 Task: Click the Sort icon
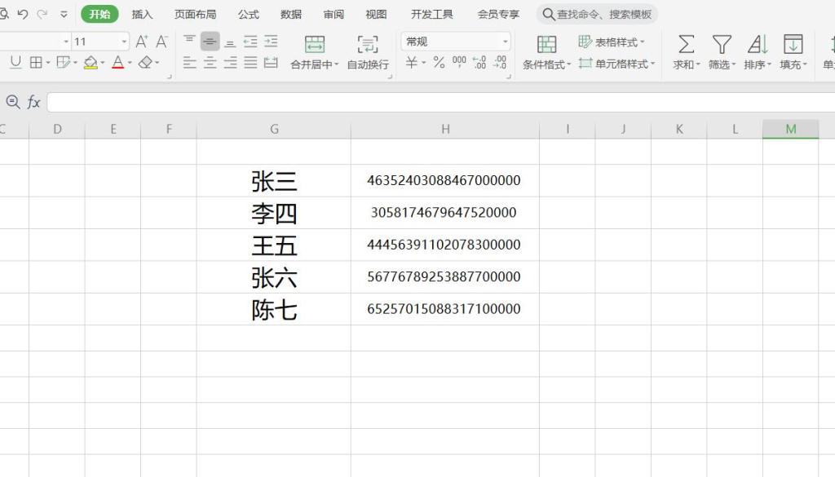(x=758, y=45)
